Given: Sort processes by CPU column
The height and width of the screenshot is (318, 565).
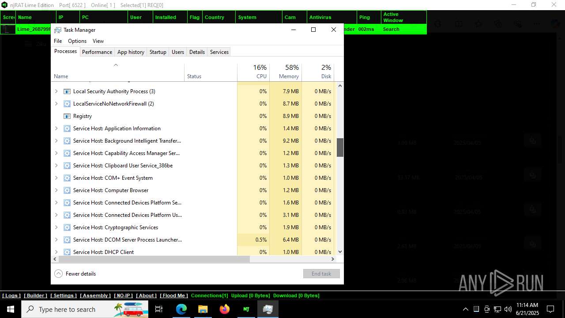Looking at the screenshot, I should click(253, 72).
